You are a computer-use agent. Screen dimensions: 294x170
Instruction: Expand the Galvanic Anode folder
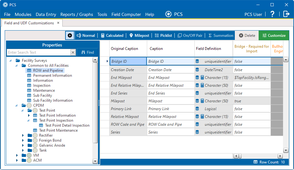click(x=23, y=145)
